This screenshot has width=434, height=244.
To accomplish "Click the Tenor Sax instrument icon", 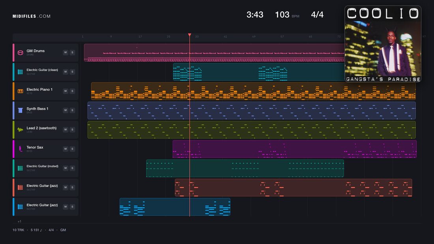I will pos(20,149).
